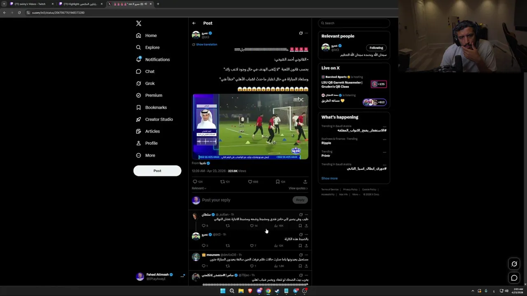Open more options on main post
This screenshot has width=527, height=296.
pos(306,33)
